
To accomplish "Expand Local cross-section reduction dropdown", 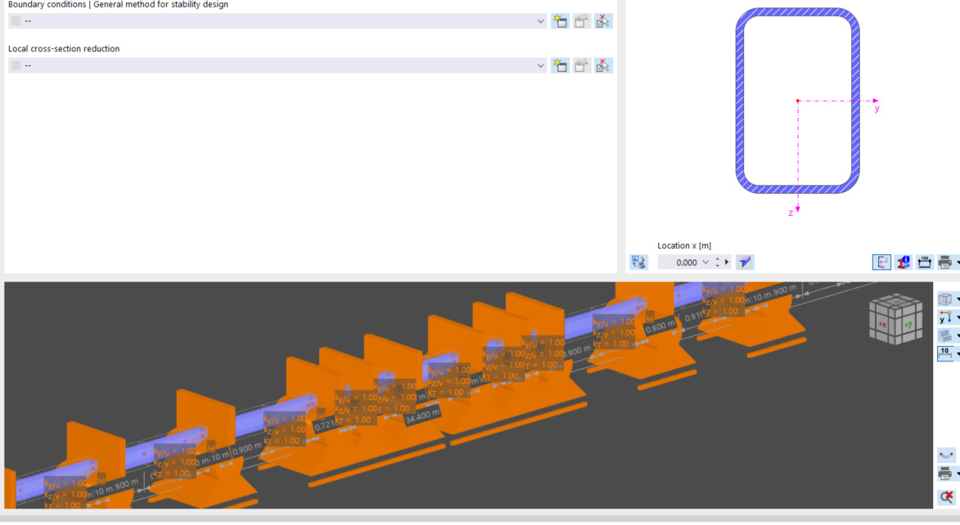I will click(541, 65).
